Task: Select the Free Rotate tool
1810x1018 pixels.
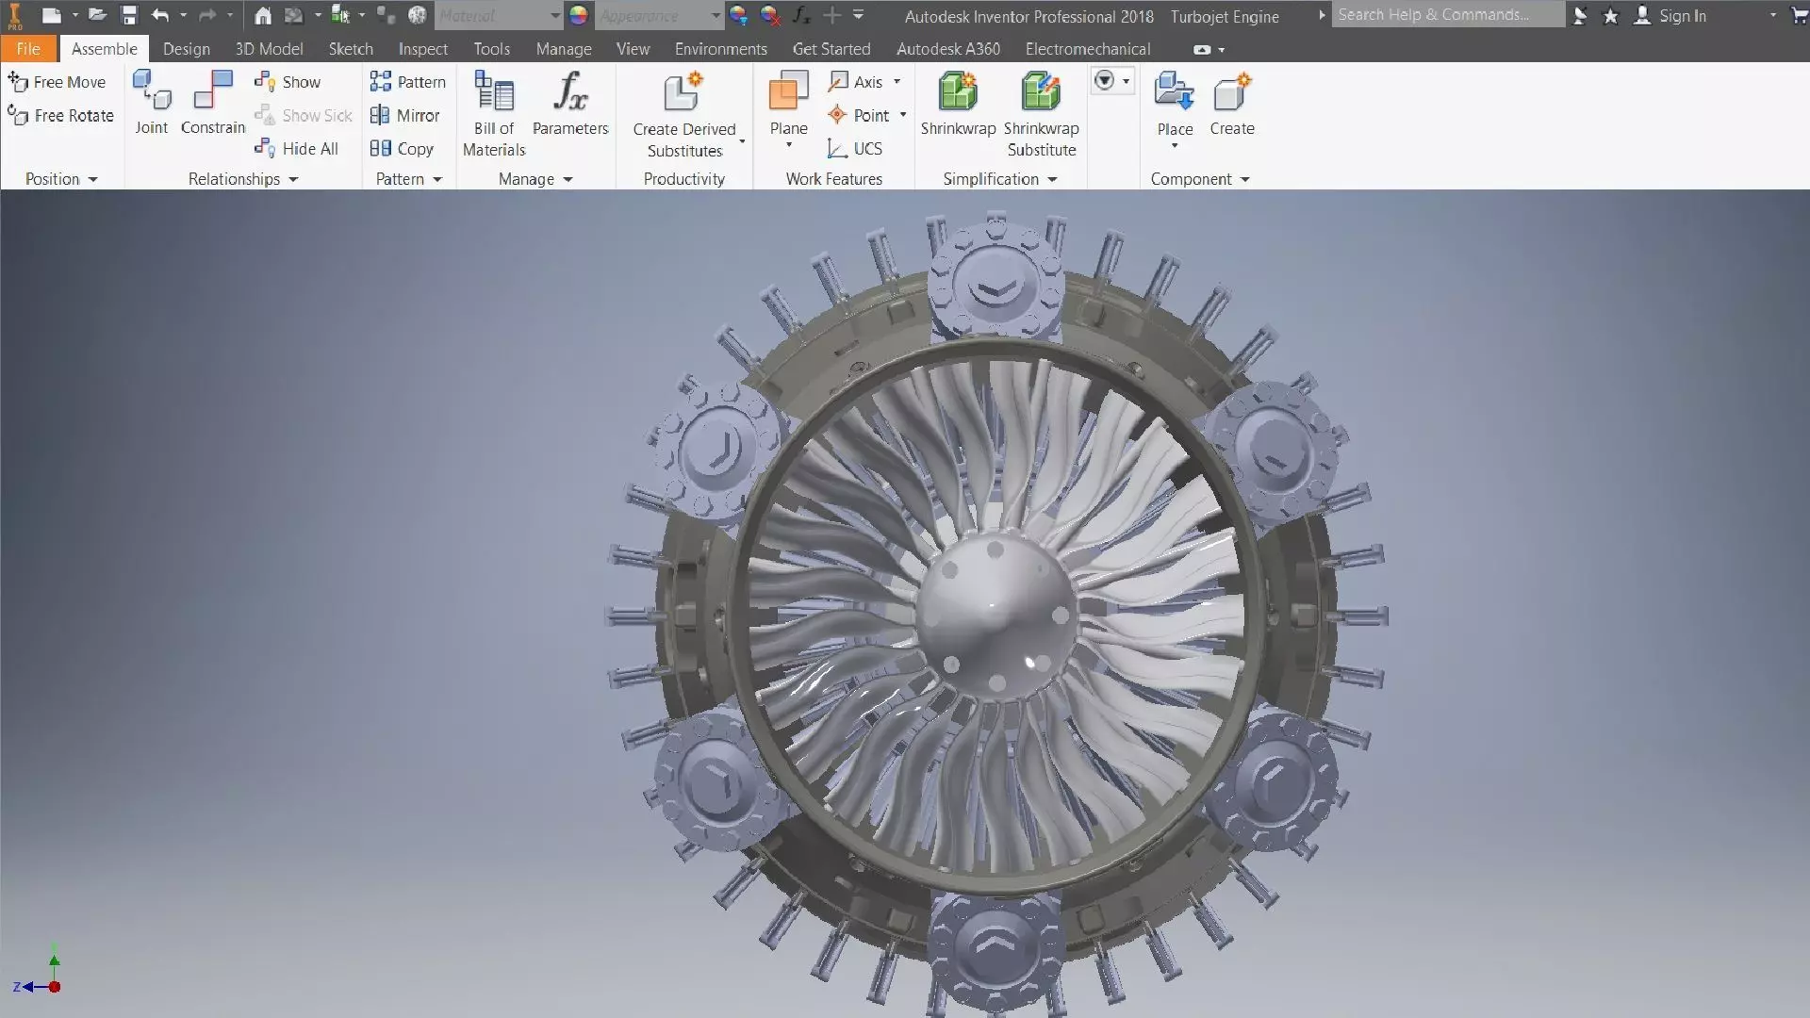Action: (61, 115)
